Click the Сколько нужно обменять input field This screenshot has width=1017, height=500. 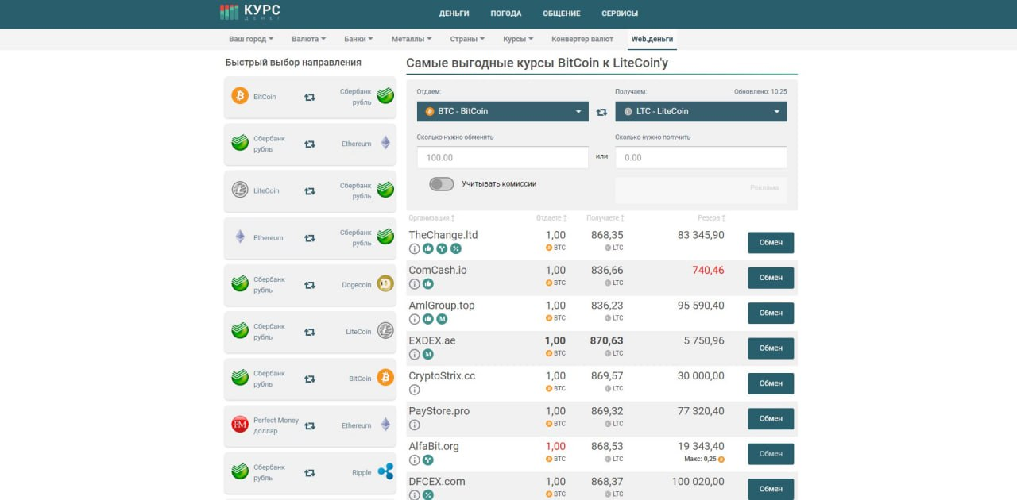pos(502,157)
